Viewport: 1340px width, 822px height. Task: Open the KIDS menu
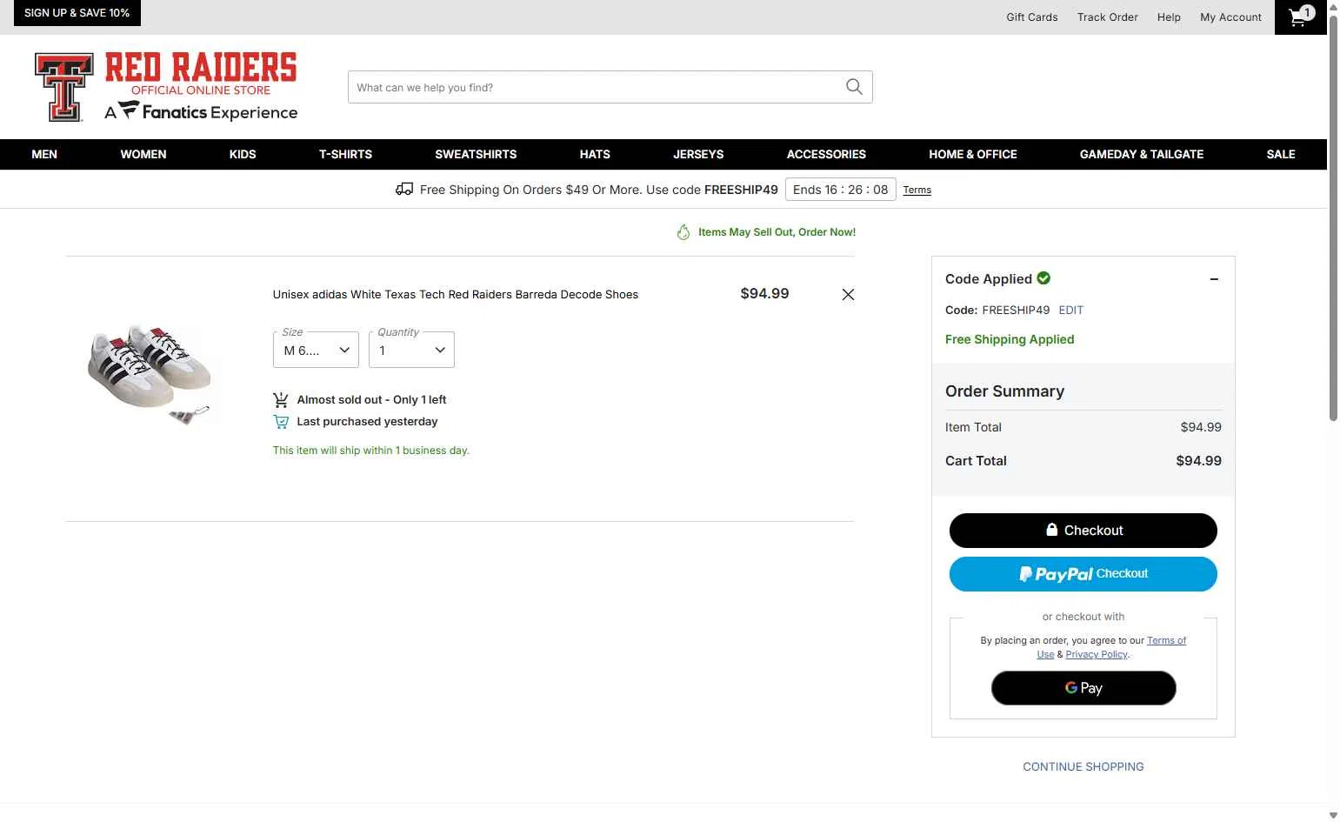point(243,154)
